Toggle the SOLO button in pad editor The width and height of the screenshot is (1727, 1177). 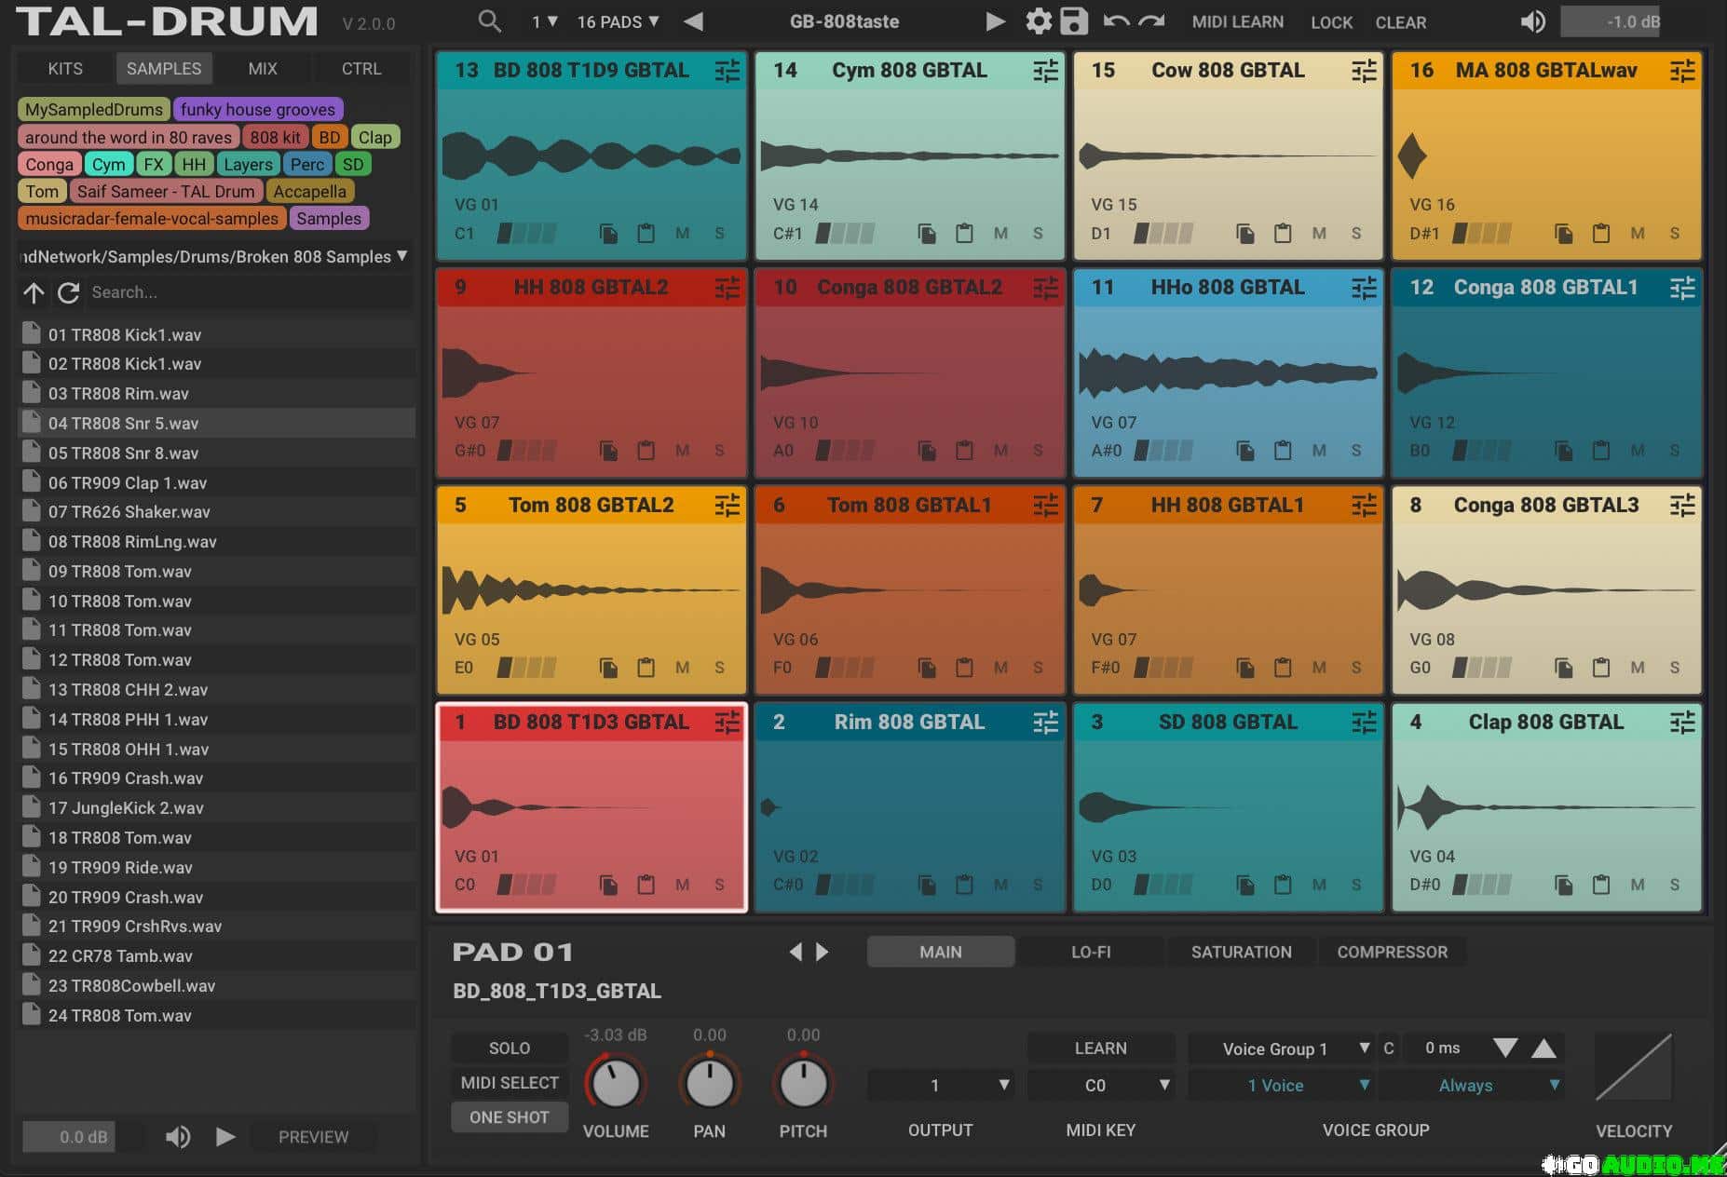[510, 1048]
